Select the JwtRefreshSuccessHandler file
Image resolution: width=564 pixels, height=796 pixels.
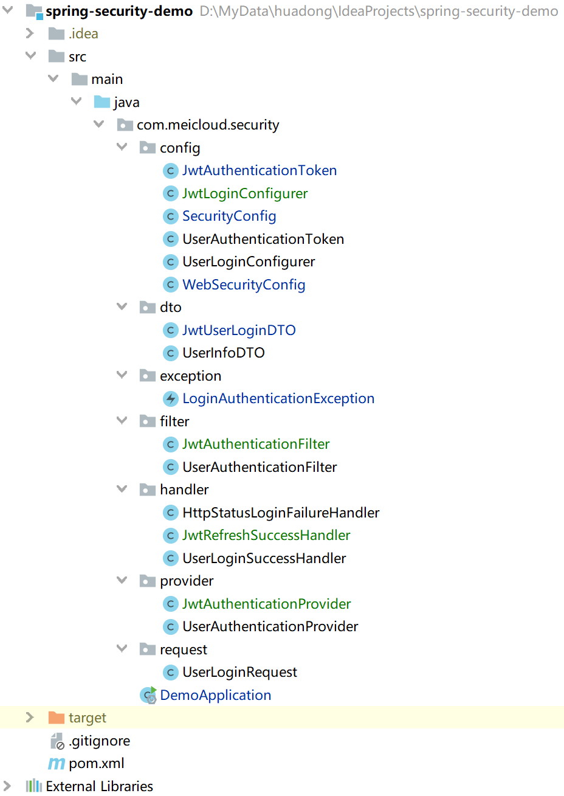tap(266, 536)
